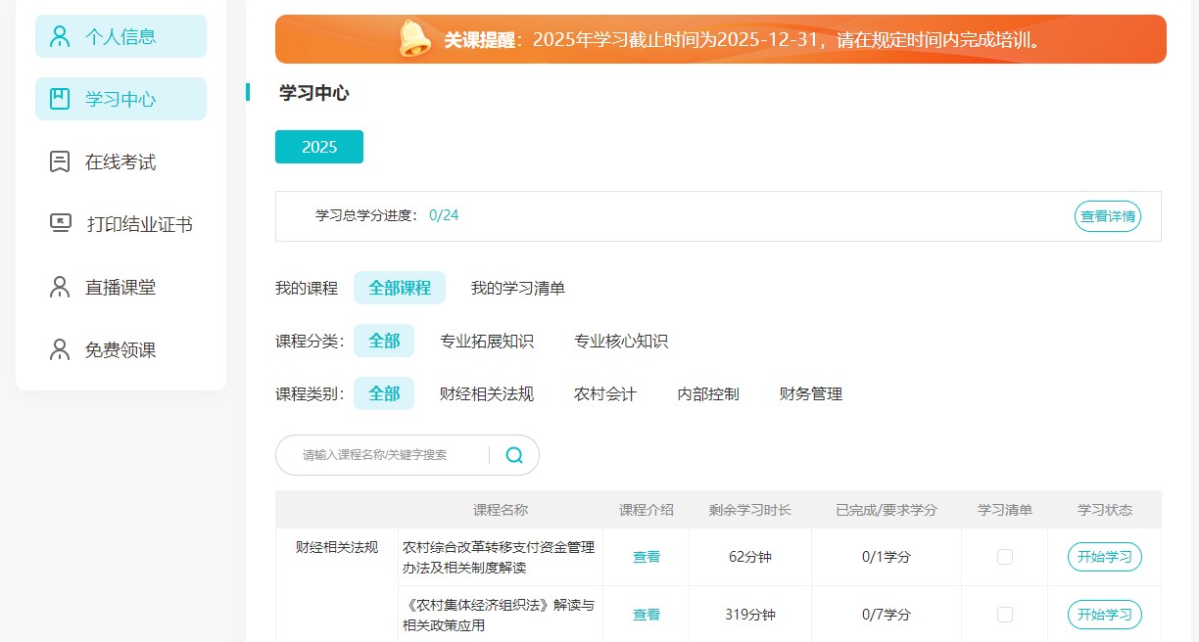1199x642 pixels.
Task: Click the bell icon in reminder banner
Action: click(414, 39)
